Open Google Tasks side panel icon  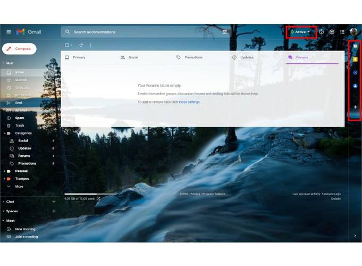(x=355, y=73)
